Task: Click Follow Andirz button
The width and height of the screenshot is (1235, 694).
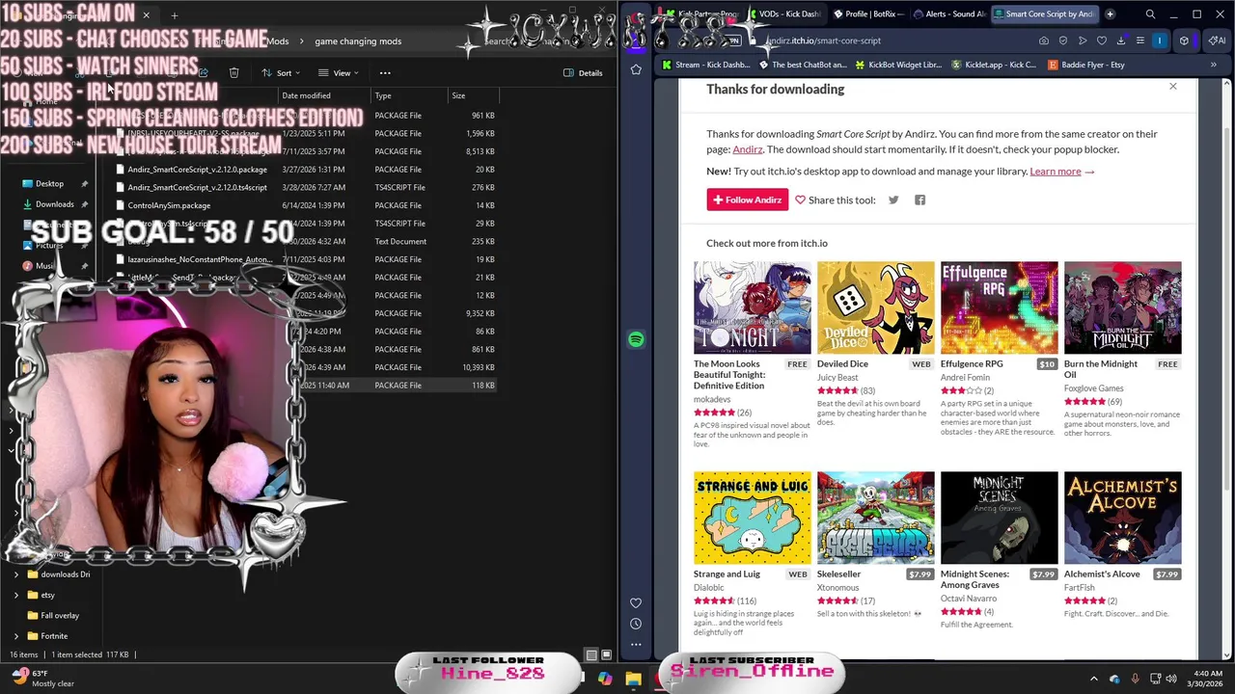Action: click(748, 200)
